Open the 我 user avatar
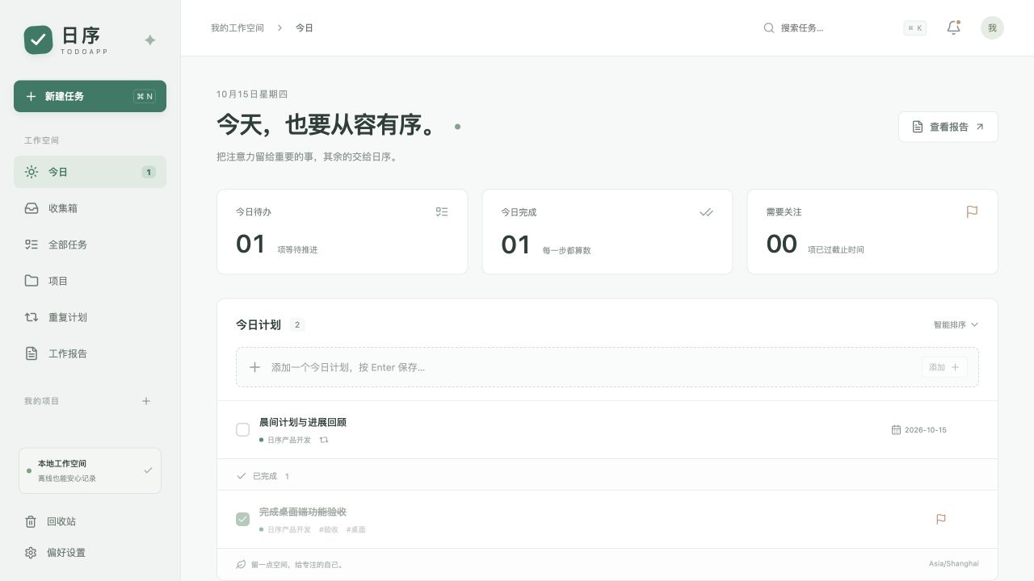 [992, 27]
